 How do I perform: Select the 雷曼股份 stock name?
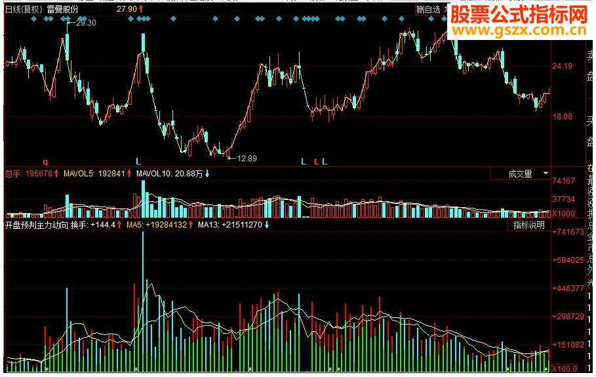(63, 9)
